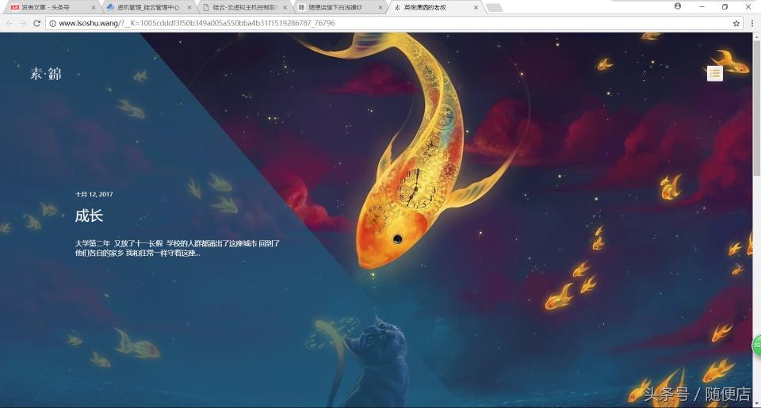Image resolution: width=761 pixels, height=408 pixels.
Task: Switch to the 虚机管理 tab
Action: pyautogui.click(x=148, y=7)
